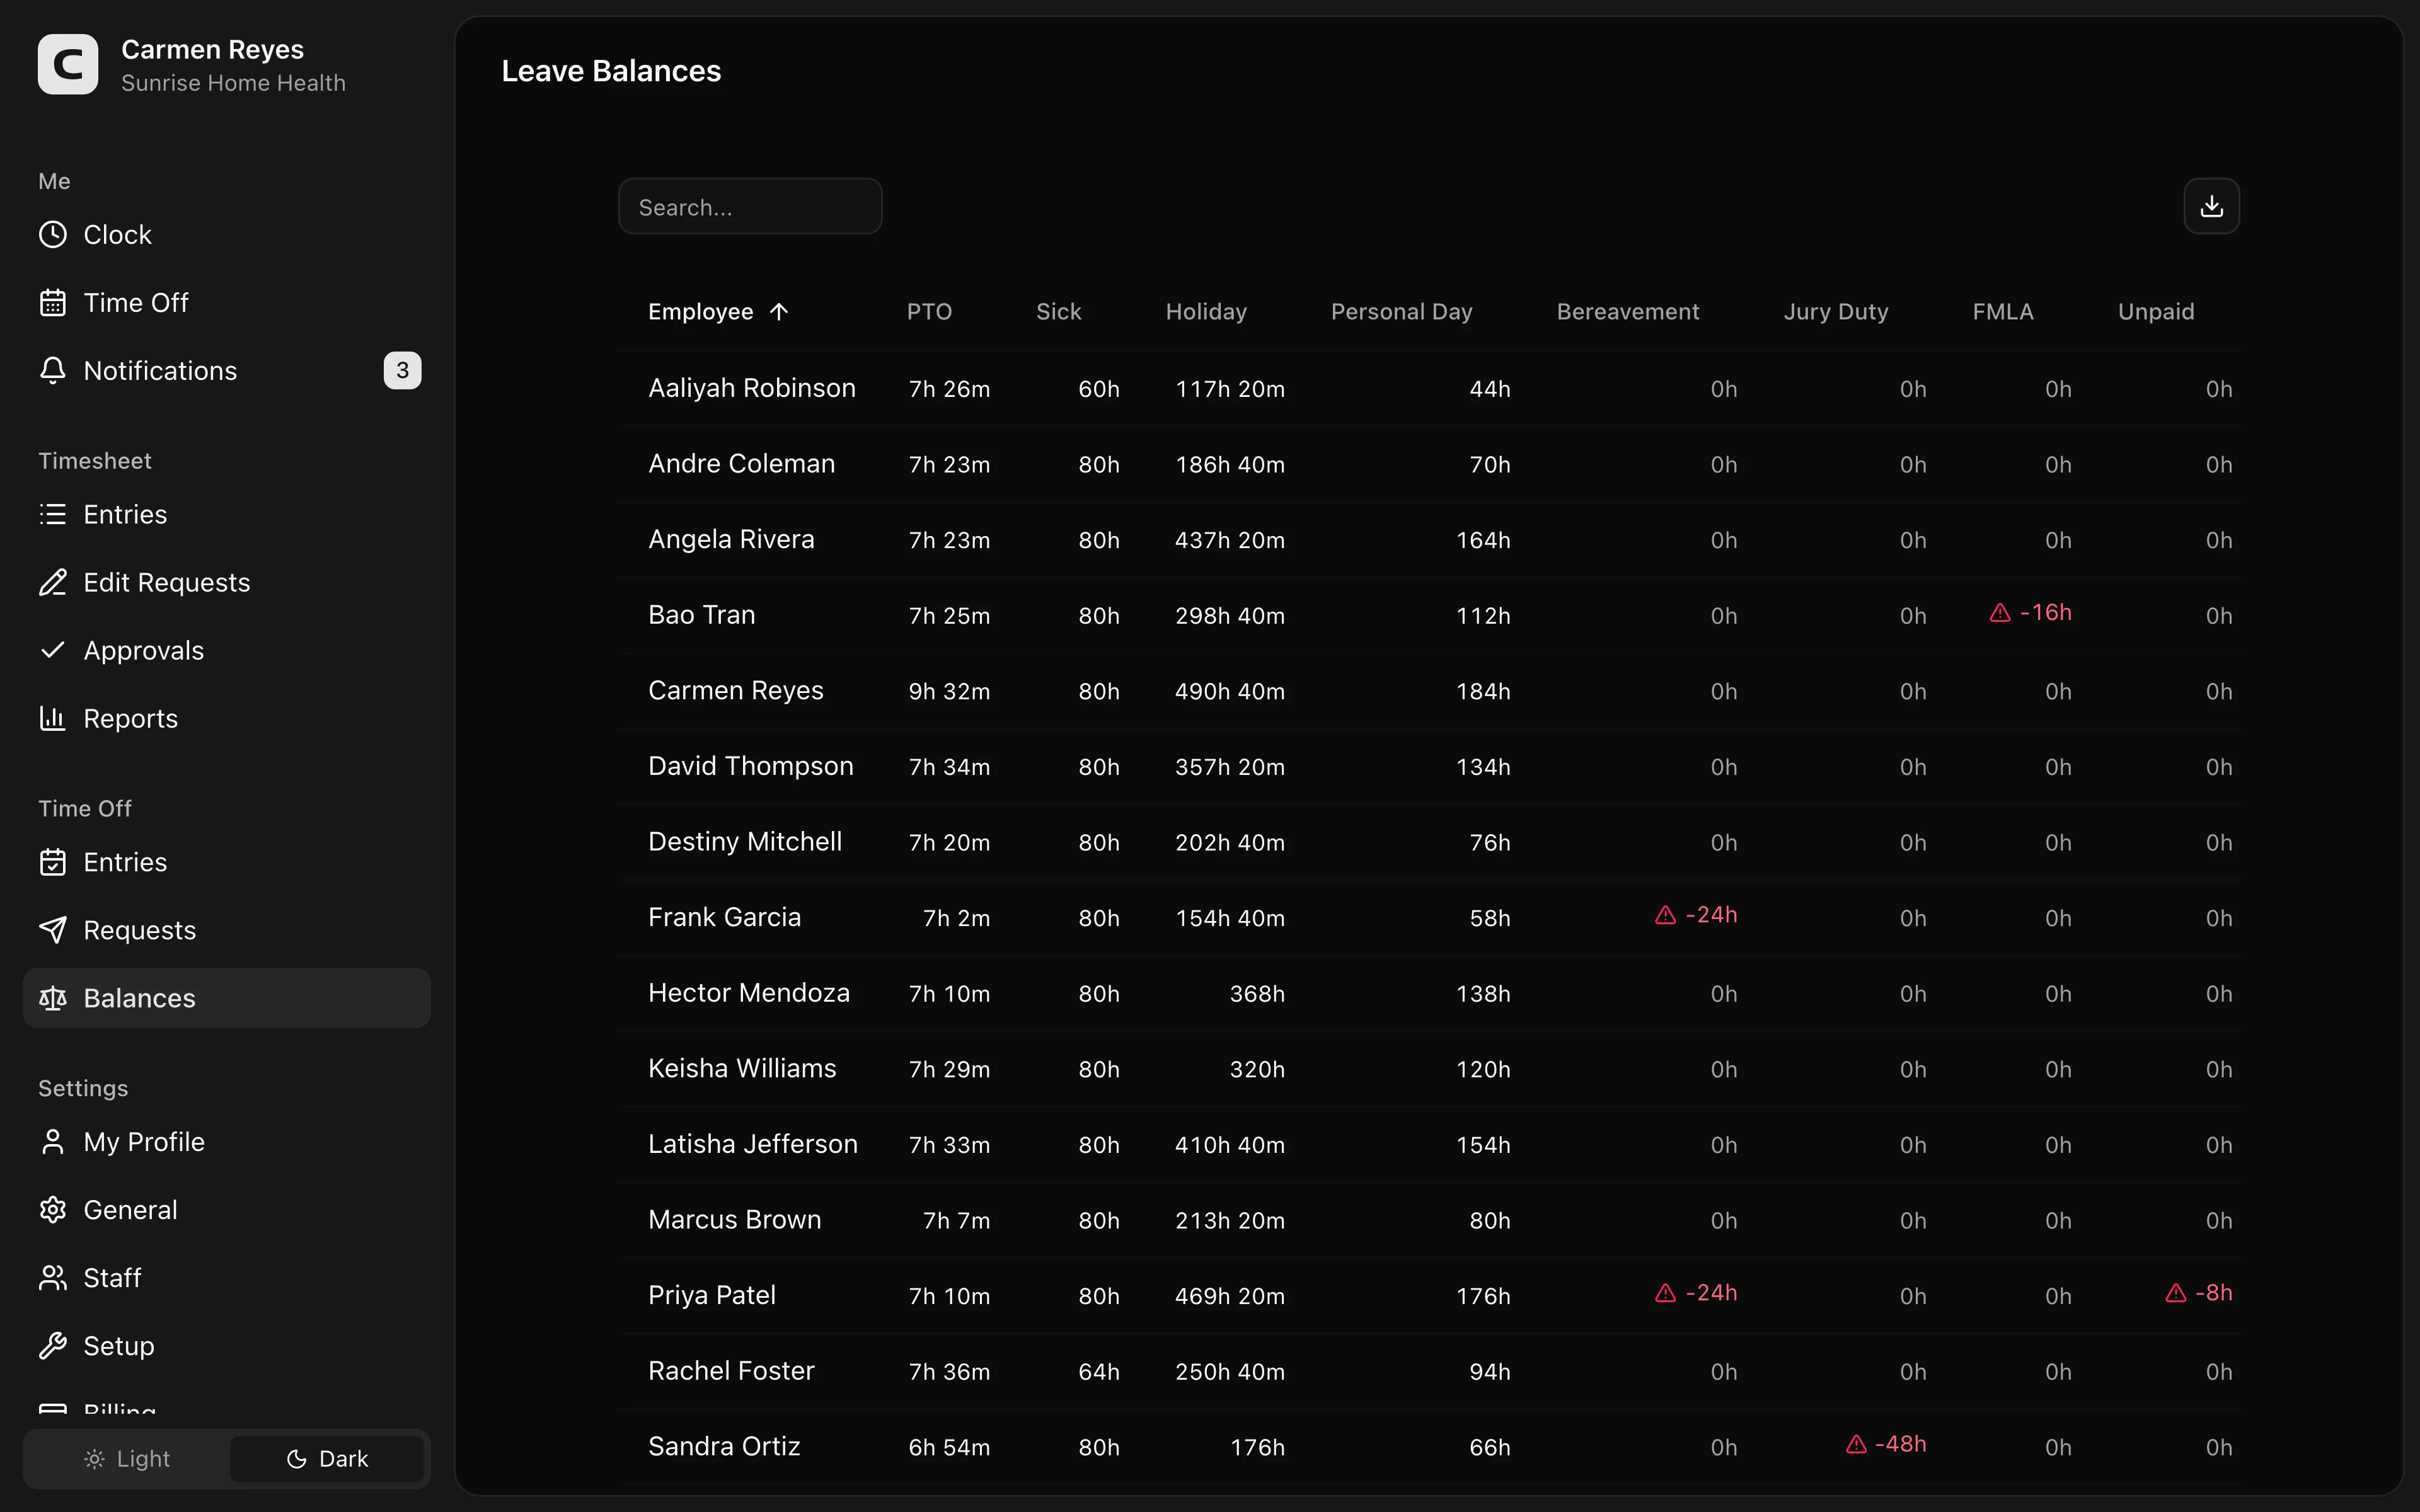Click Bao Tran's -16h FMLA balance
Viewport: 2420px width, 1512px height.
pyautogui.click(x=2045, y=613)
